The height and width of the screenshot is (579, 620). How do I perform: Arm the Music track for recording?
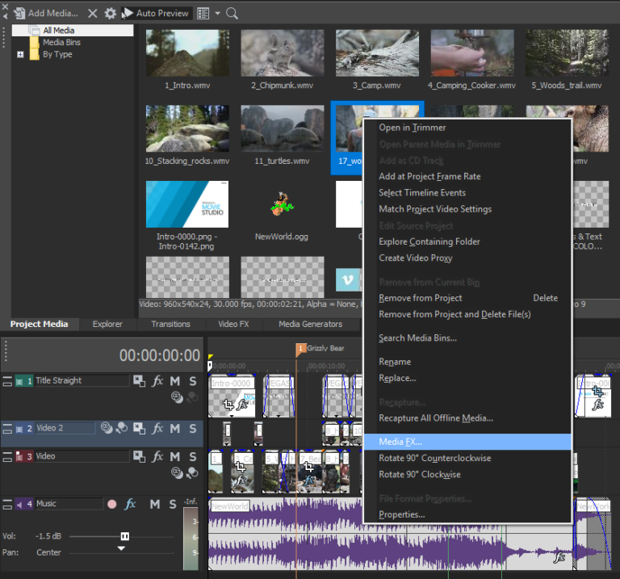112,504
